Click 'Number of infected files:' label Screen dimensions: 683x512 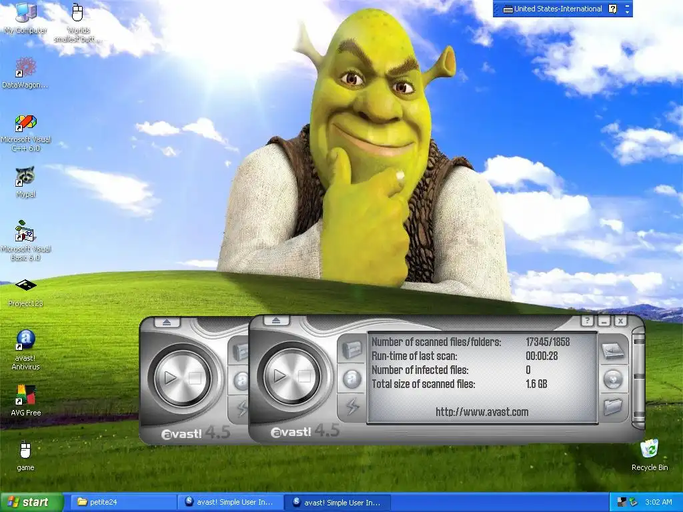[x=420, y=370]
